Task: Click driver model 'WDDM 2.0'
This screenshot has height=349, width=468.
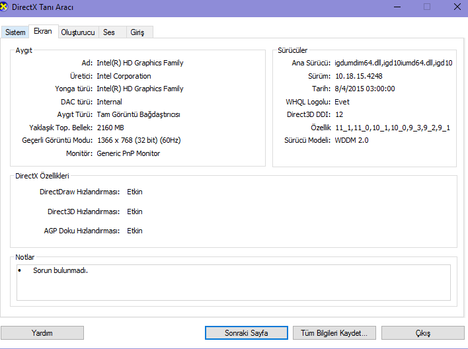Action: click(352, 140)
